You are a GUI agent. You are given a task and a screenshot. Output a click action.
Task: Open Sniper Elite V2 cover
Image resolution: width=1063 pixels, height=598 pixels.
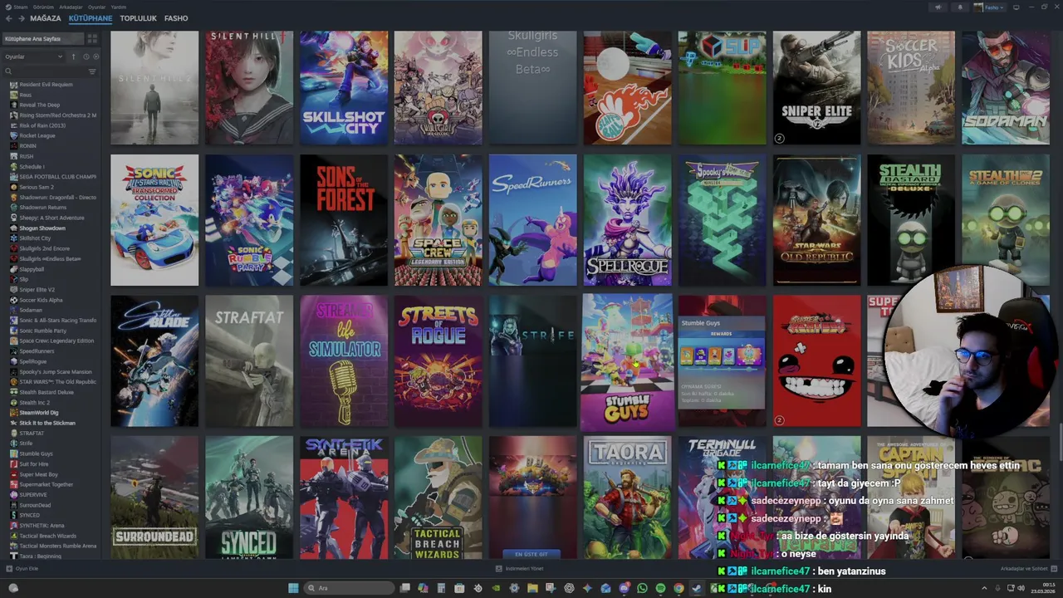pos(817,88)
